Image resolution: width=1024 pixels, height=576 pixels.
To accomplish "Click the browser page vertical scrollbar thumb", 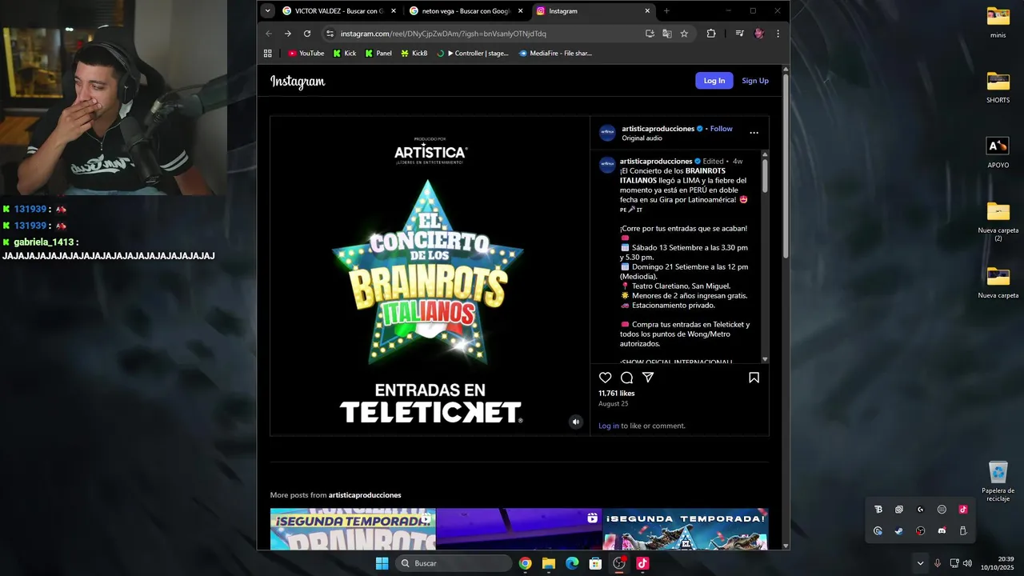I will (786, 166).
